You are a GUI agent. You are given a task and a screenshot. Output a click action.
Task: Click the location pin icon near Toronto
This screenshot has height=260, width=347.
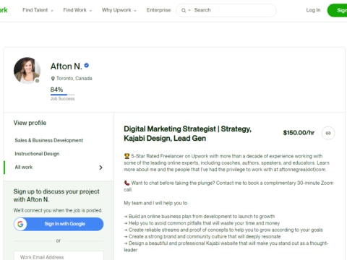point(53,79)
